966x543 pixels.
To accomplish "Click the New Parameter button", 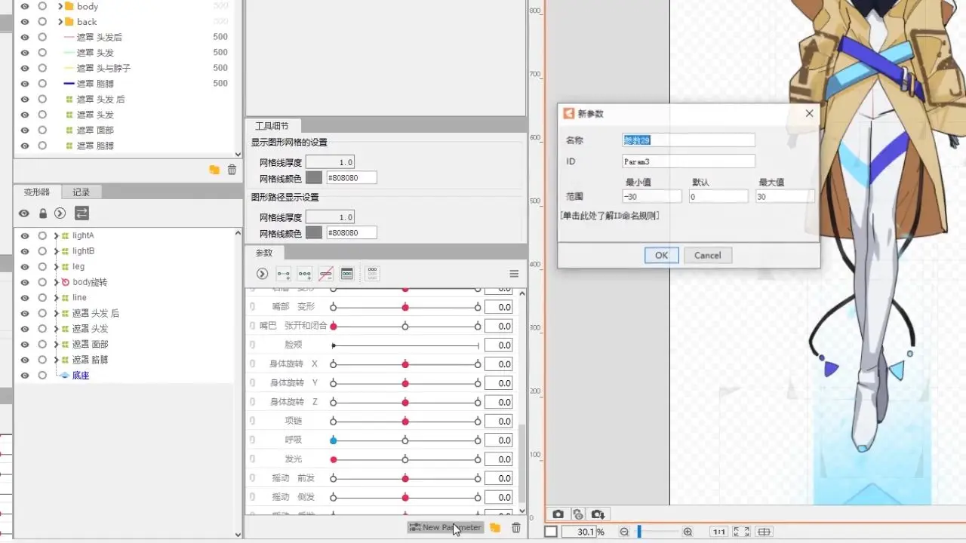I will click(445, 527).
